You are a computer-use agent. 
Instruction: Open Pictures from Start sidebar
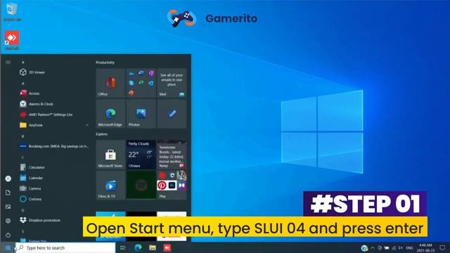click(x=8, y=207)
